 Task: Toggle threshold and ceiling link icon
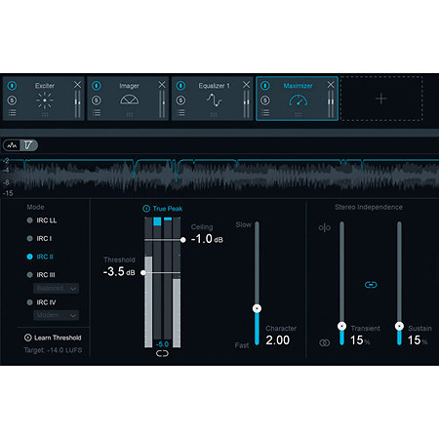pos(162,353)
